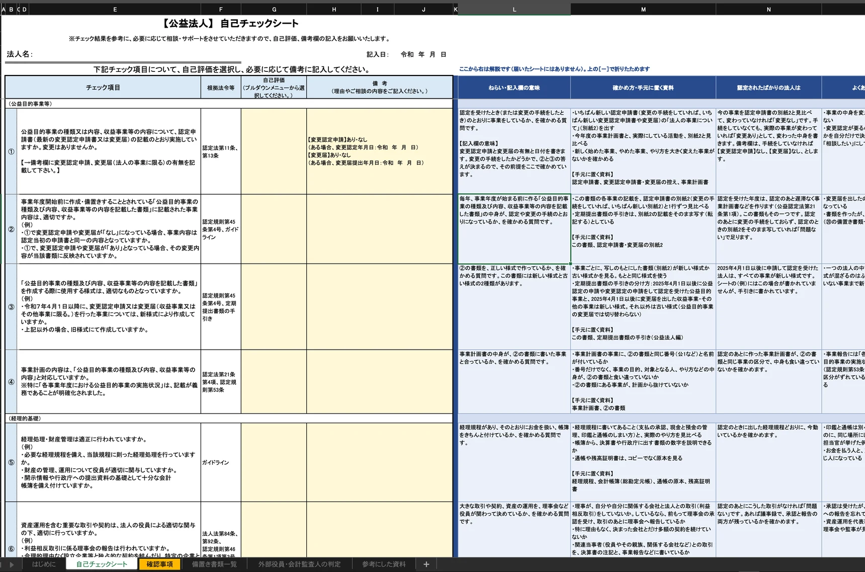Click the ねらい・記入欄の意味 header cell
Viewport: 865px width, 572px height.
pos(514,88)
